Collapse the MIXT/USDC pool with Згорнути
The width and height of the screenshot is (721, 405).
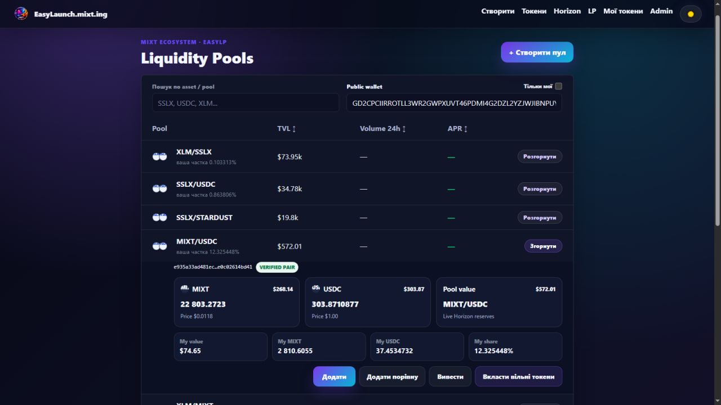coord(543,246)
